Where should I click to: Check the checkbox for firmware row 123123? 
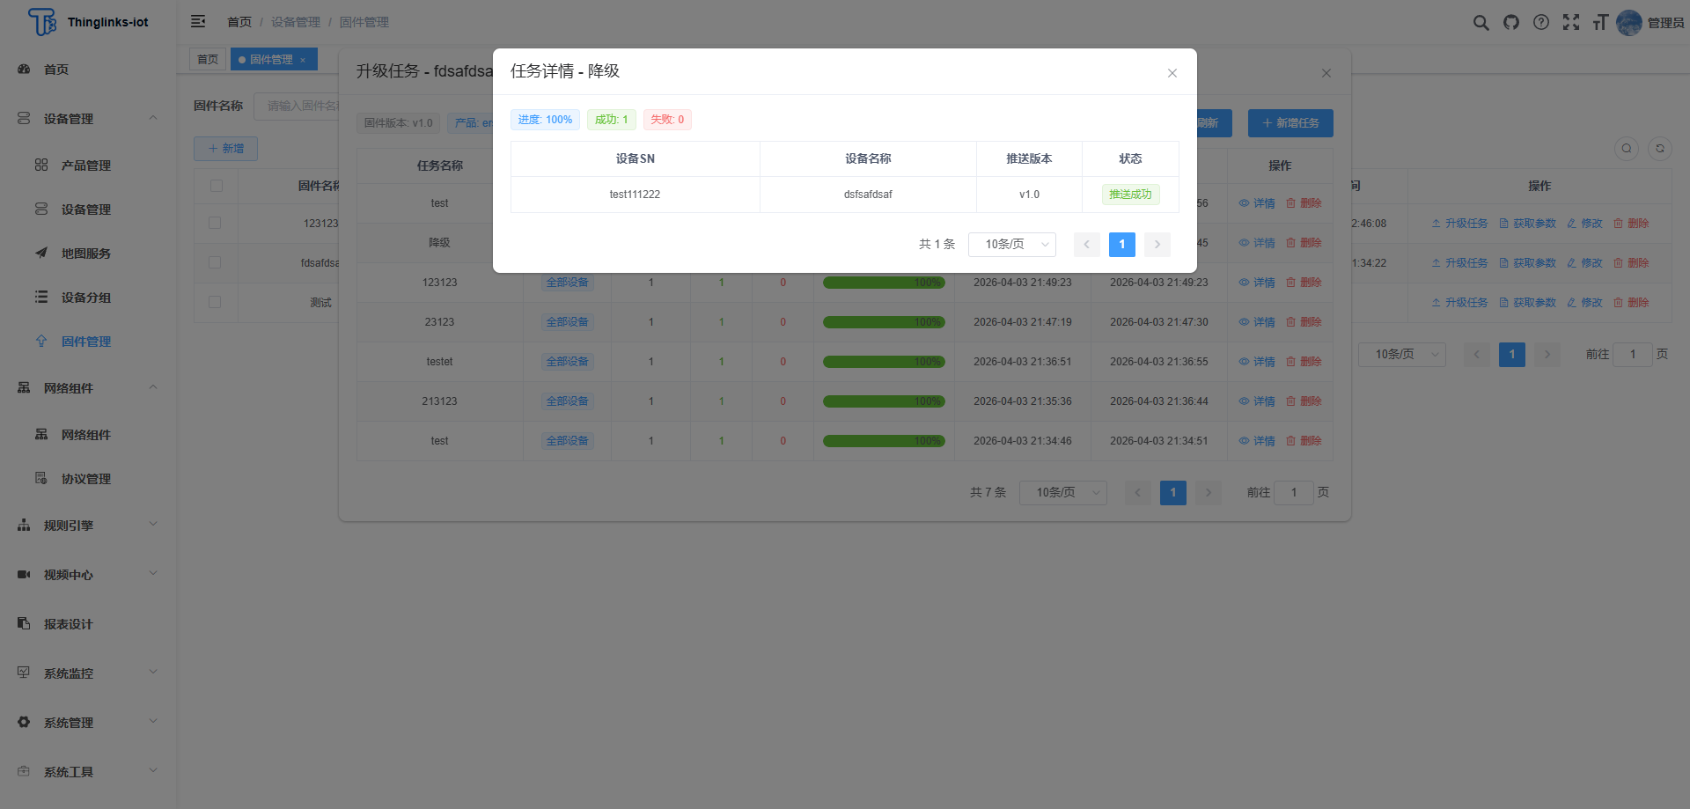pos(215,224)
